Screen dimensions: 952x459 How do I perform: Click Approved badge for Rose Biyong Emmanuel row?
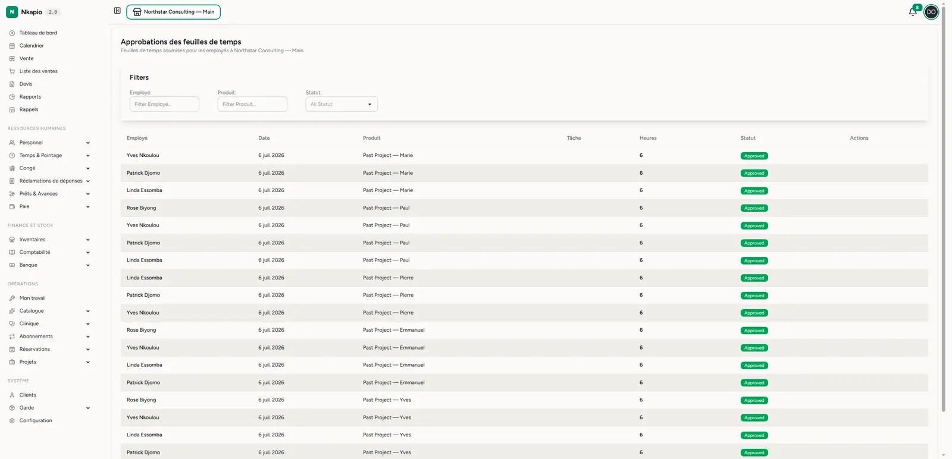pos(754,331)
